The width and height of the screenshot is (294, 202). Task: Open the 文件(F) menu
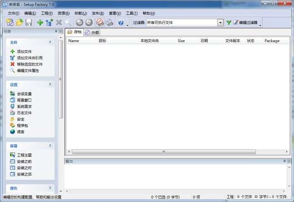point(13,13)
